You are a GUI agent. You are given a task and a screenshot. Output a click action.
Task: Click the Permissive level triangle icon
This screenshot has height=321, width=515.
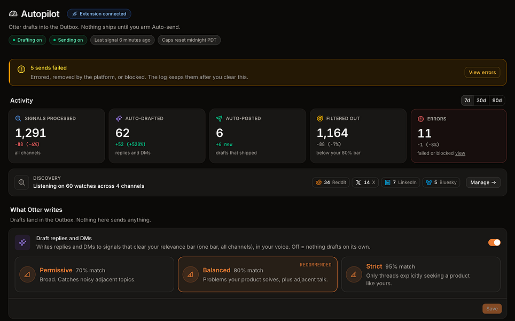(27, 274)
